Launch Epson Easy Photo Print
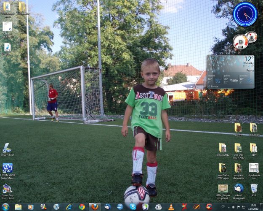Image resolution: width=263 pixels, height=211 pixels. click(x=7, y=192)
